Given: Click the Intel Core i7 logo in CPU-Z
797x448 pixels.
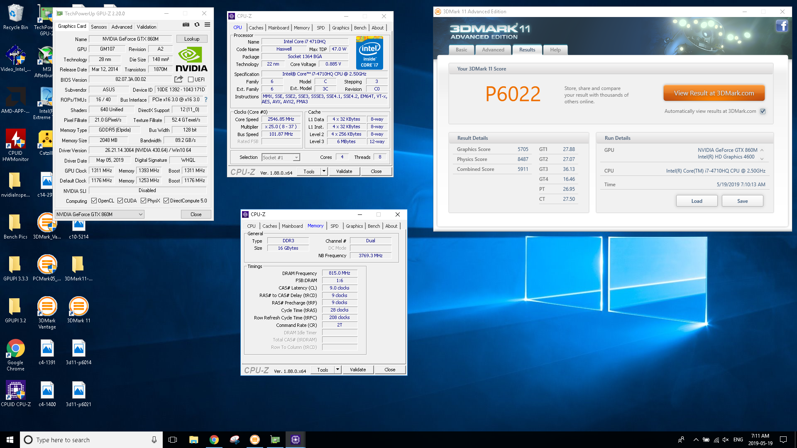Looking at the screenshot, I should coord(369,53).
